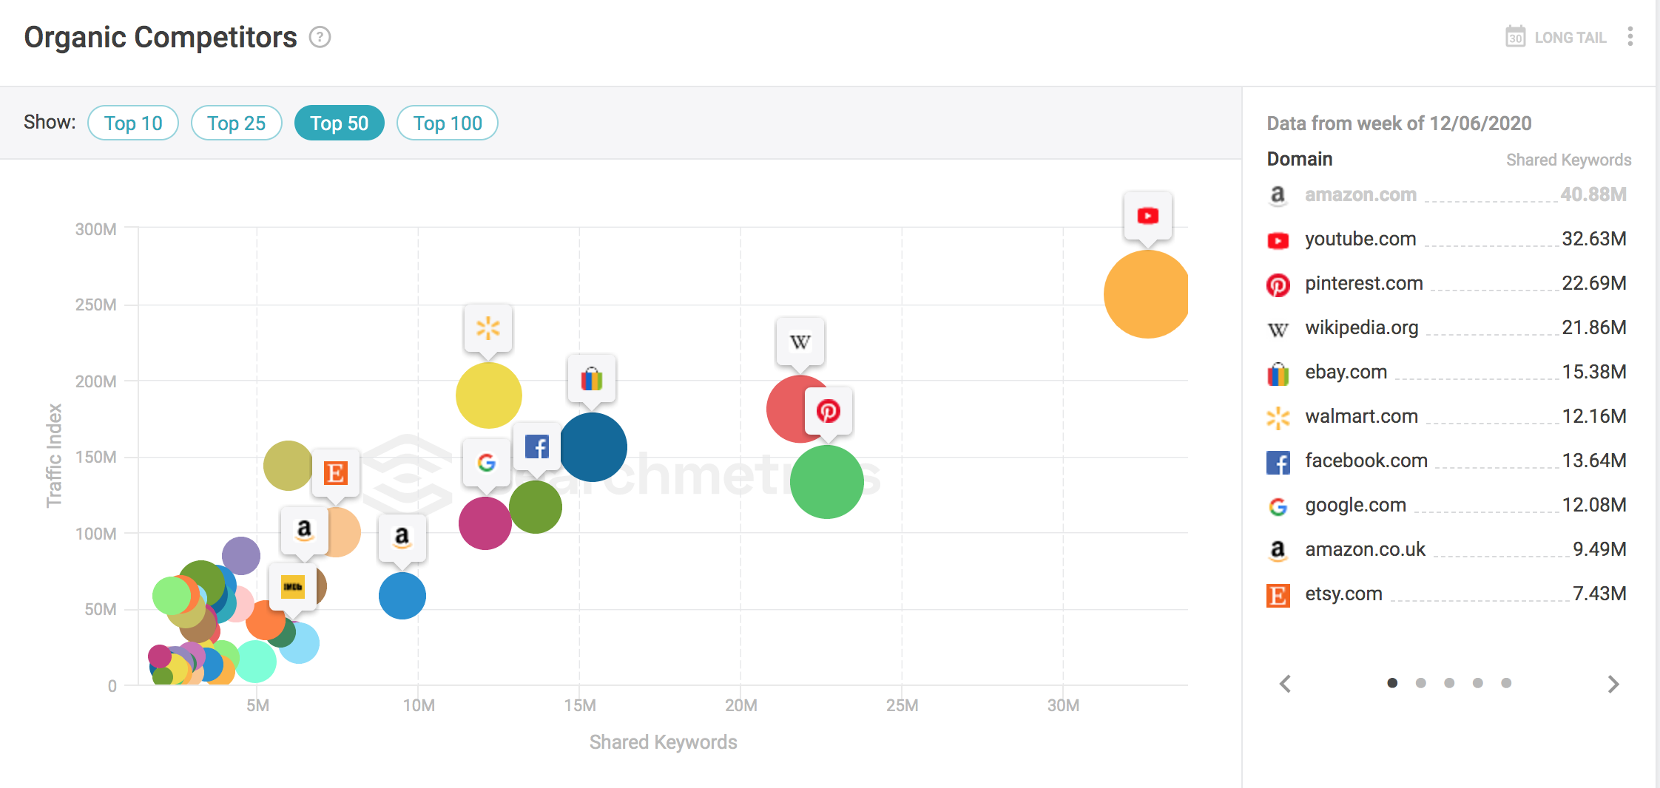Select the blue amazon bubble near 10M
The height and width of the screenshot is (788, 1660).
(x=402, y=596)
